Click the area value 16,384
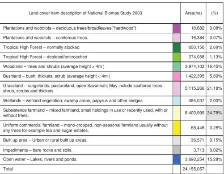224x174 pixels. click(x=198, y=38)
